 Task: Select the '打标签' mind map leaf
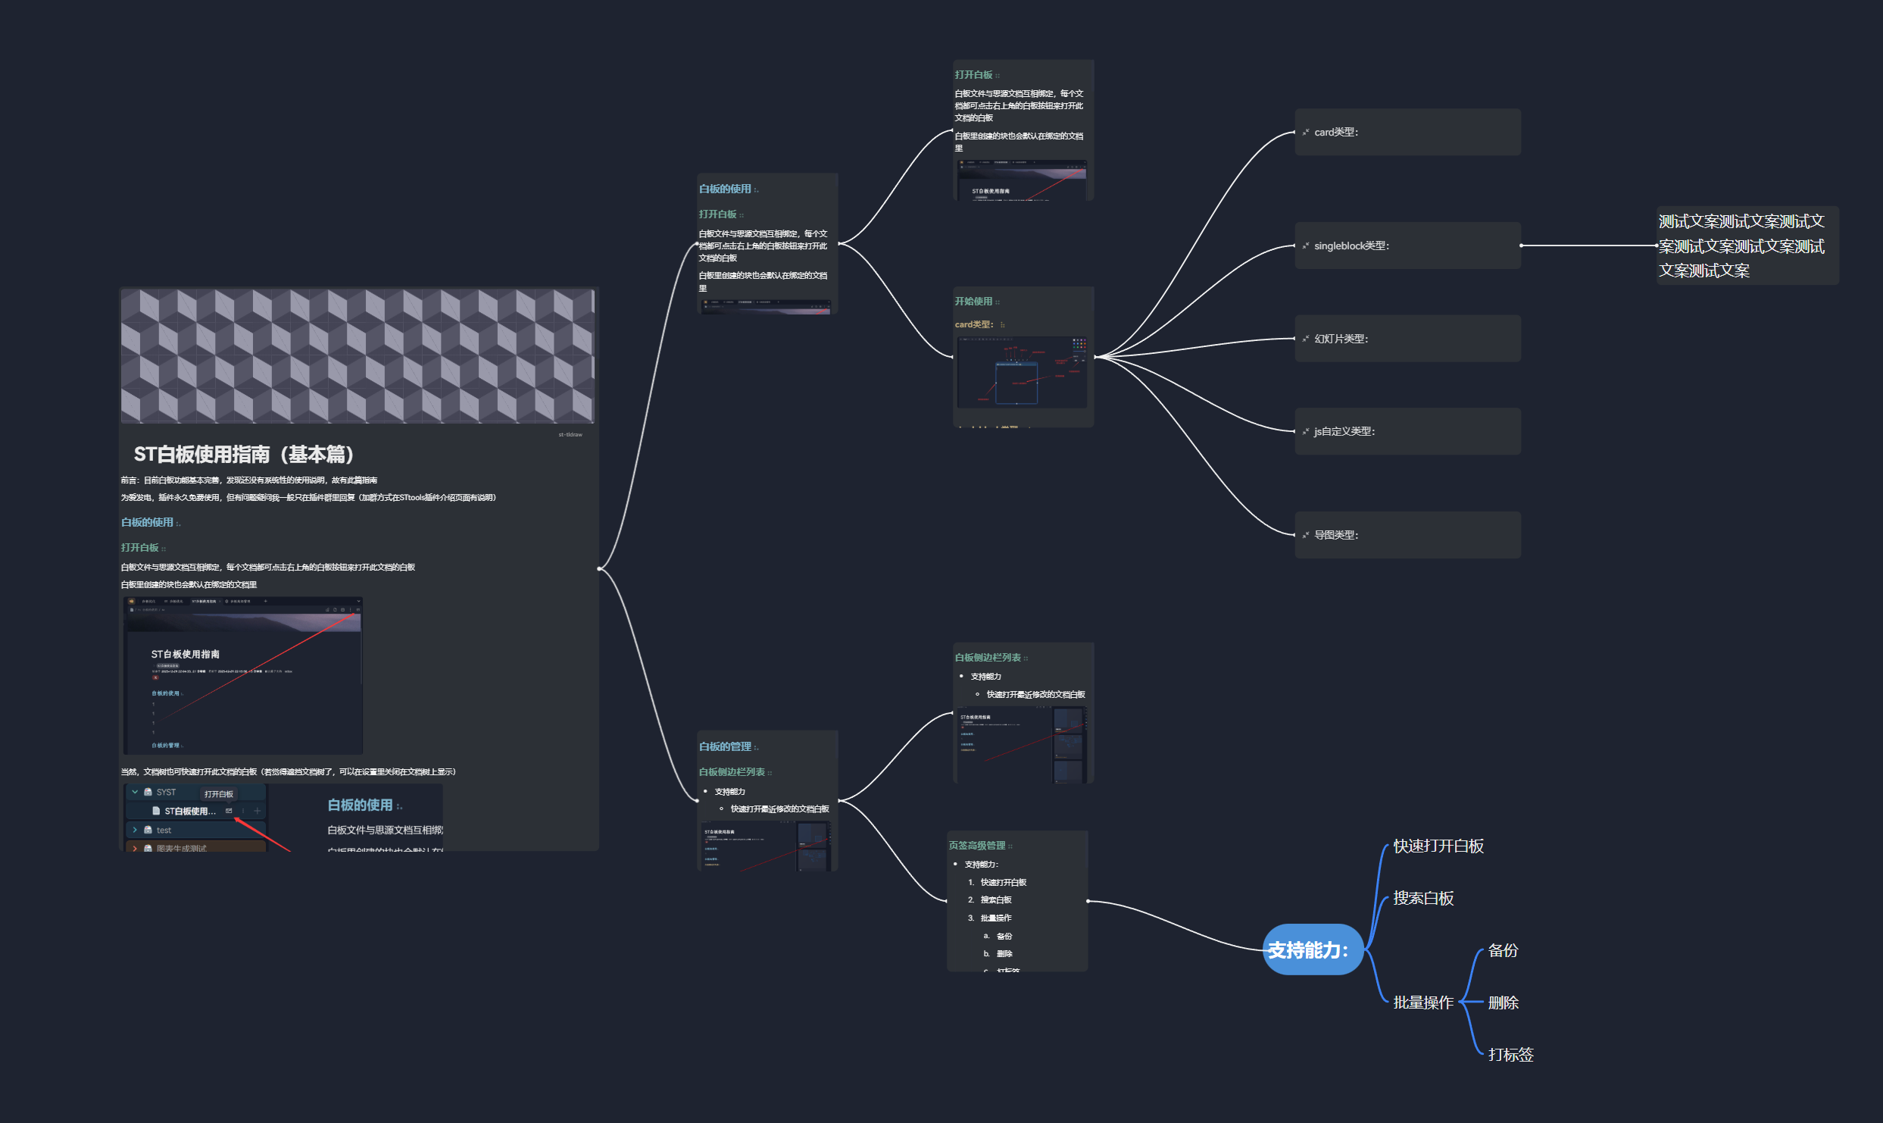pos(1510,1055)
